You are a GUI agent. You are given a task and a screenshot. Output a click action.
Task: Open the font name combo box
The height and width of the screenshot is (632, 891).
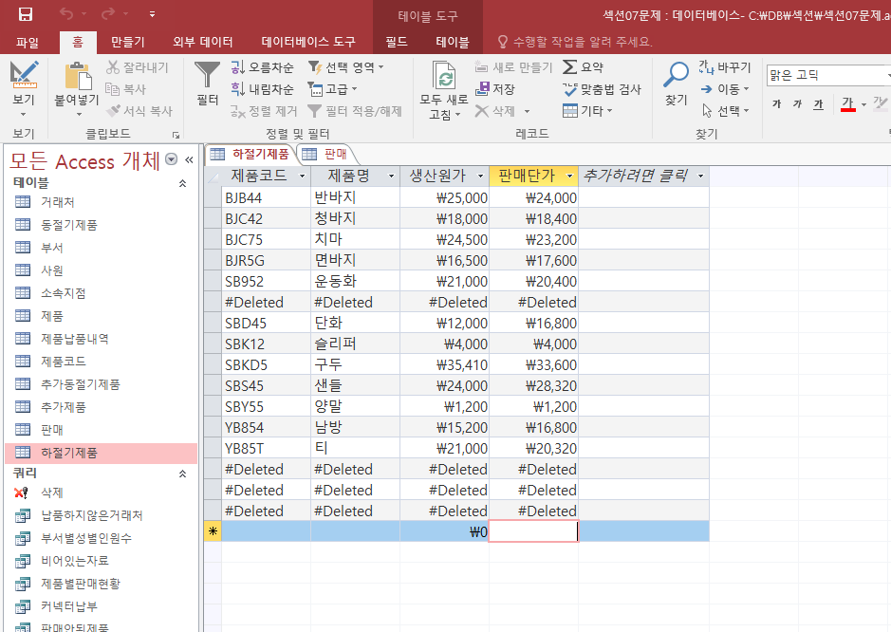pos(827,75)
